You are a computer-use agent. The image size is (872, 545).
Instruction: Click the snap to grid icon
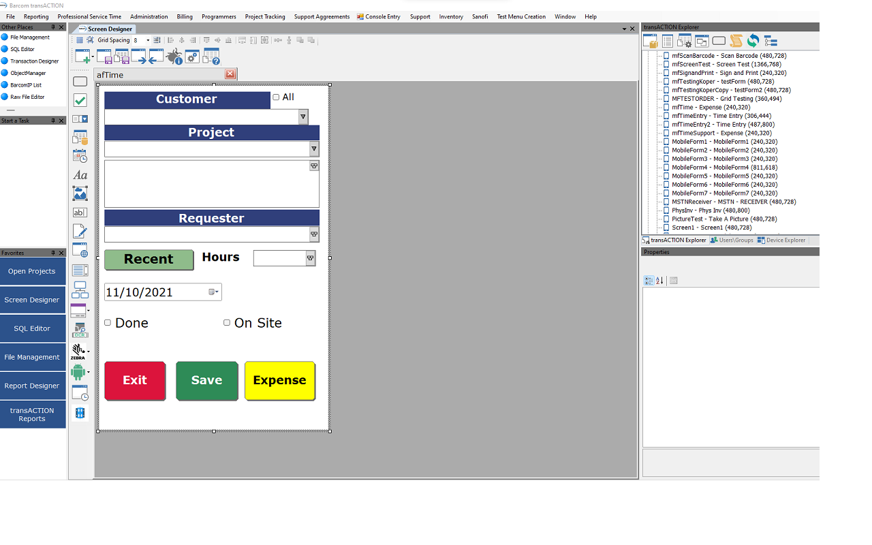click(89, 40)
